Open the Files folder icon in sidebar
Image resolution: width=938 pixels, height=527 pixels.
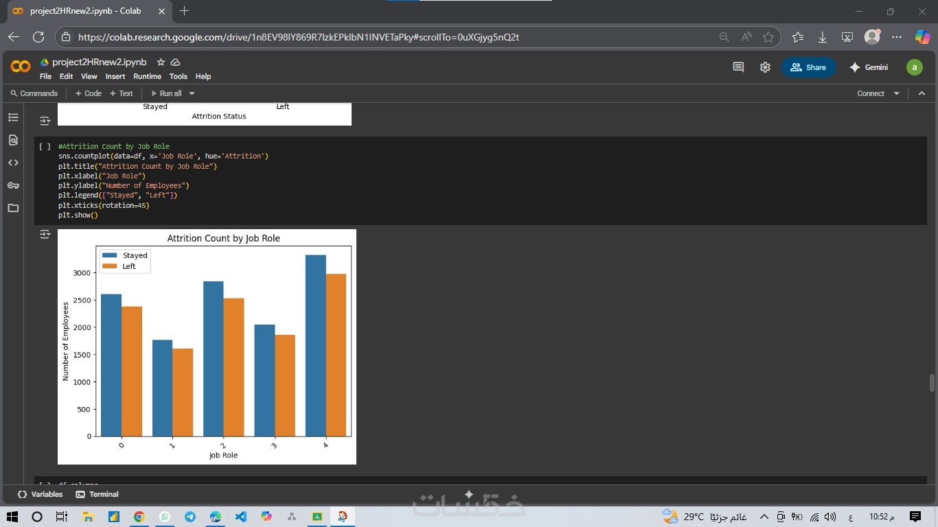(13, 208)
